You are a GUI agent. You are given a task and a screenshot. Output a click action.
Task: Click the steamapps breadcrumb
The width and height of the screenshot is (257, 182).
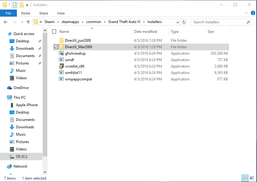(70, 22)
